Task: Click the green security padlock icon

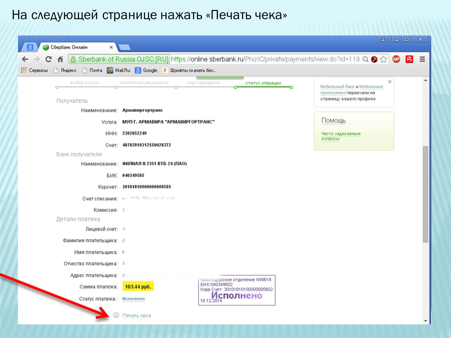Action: pos(73,59)
